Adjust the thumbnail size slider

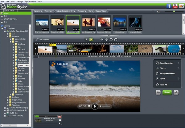tap(174, 11)
